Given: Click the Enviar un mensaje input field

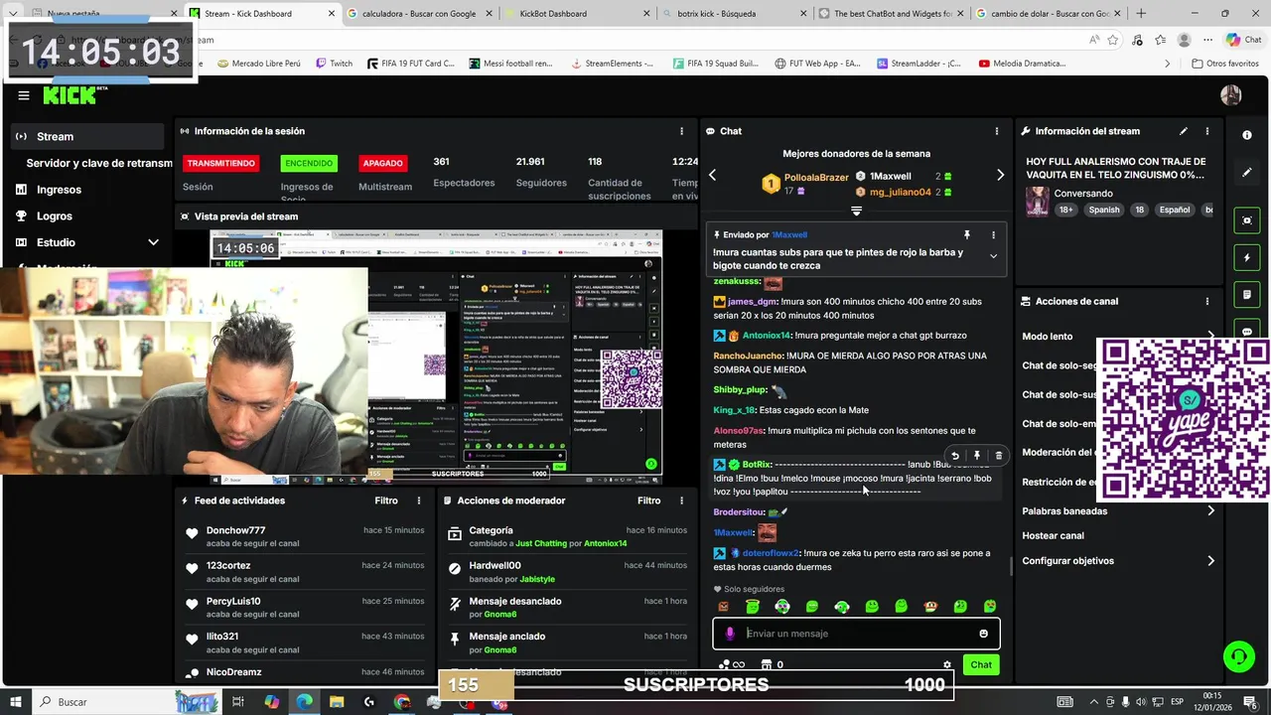Looking at the screenshot, I should click(x=856, y=634).
